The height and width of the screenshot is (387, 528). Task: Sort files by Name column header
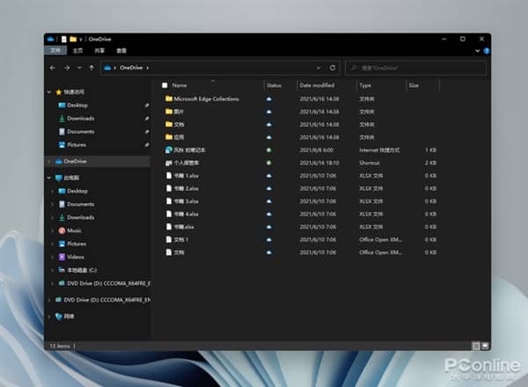180,85
